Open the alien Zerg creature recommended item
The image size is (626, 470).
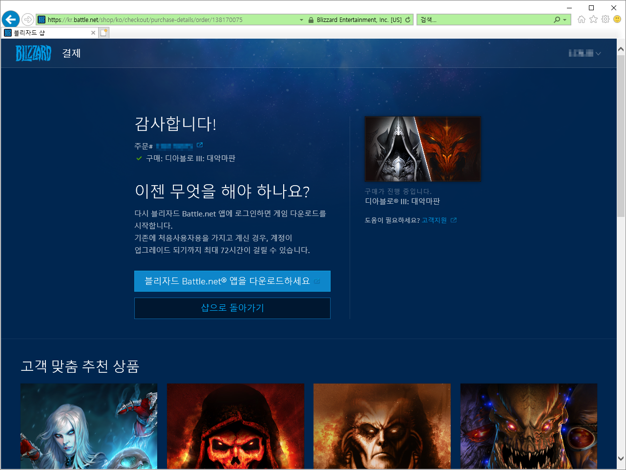click(529, 426)
